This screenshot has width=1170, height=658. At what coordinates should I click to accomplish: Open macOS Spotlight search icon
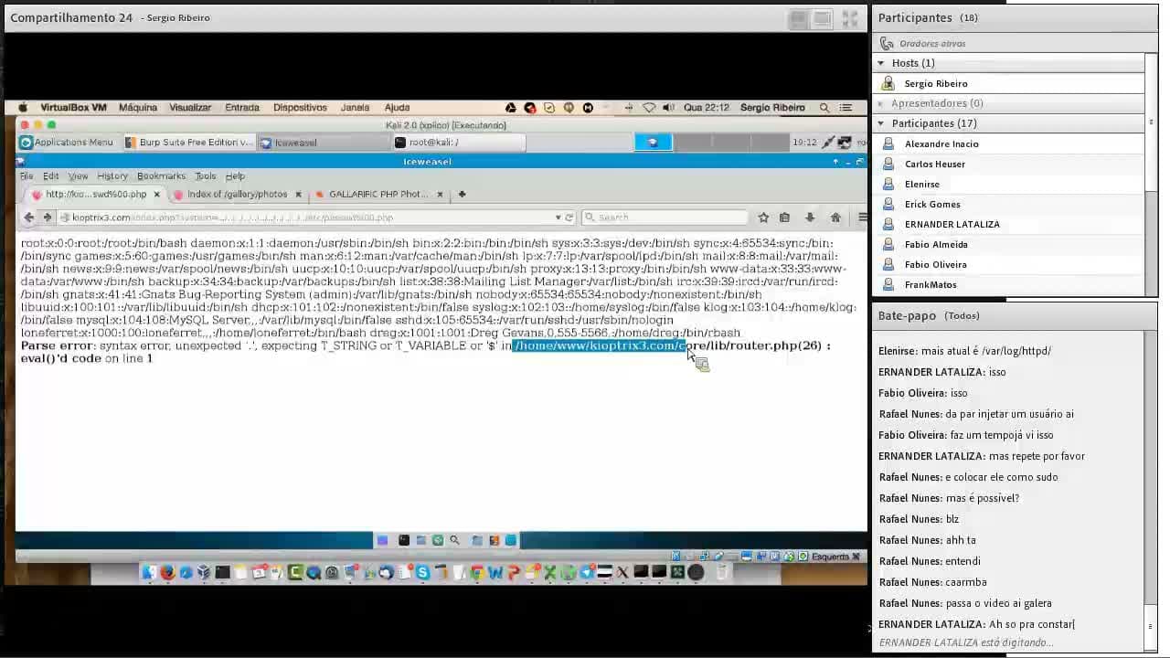824,107
